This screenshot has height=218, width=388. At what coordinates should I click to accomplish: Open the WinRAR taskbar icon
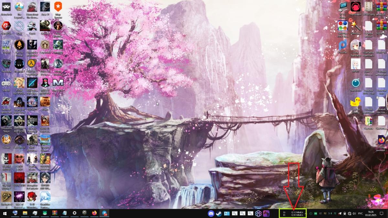(x=55, y=213)
